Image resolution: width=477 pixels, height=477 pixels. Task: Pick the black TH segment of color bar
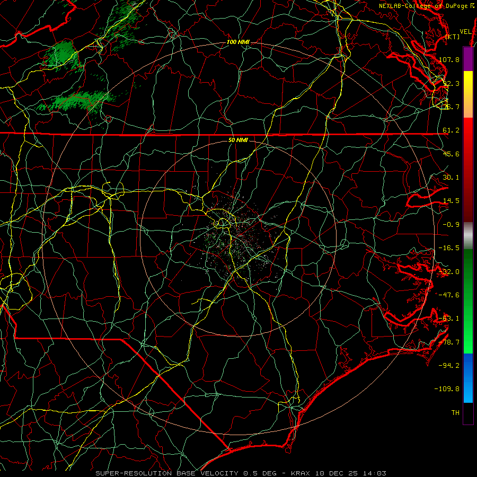coord(468,413)
